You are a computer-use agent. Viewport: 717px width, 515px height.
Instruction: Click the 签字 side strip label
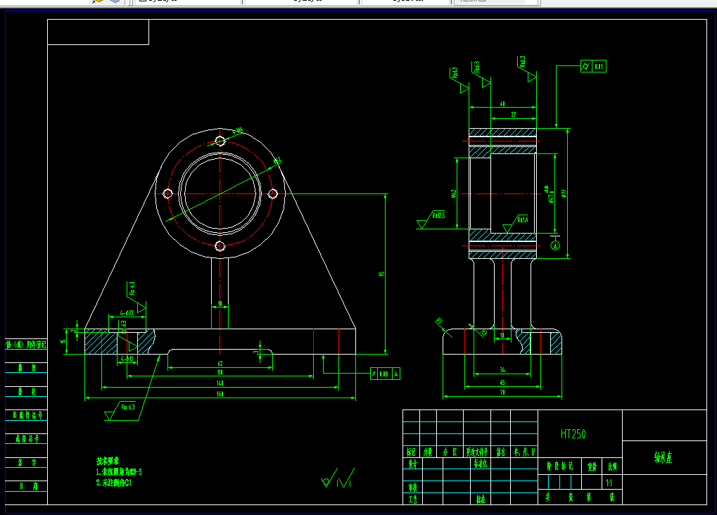click(27, 462)
